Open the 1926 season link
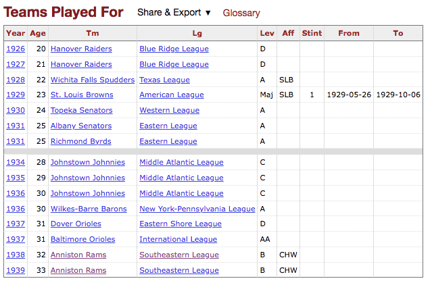Image resolution: width=432 pixels, height=283 pixels. (16, 49)
